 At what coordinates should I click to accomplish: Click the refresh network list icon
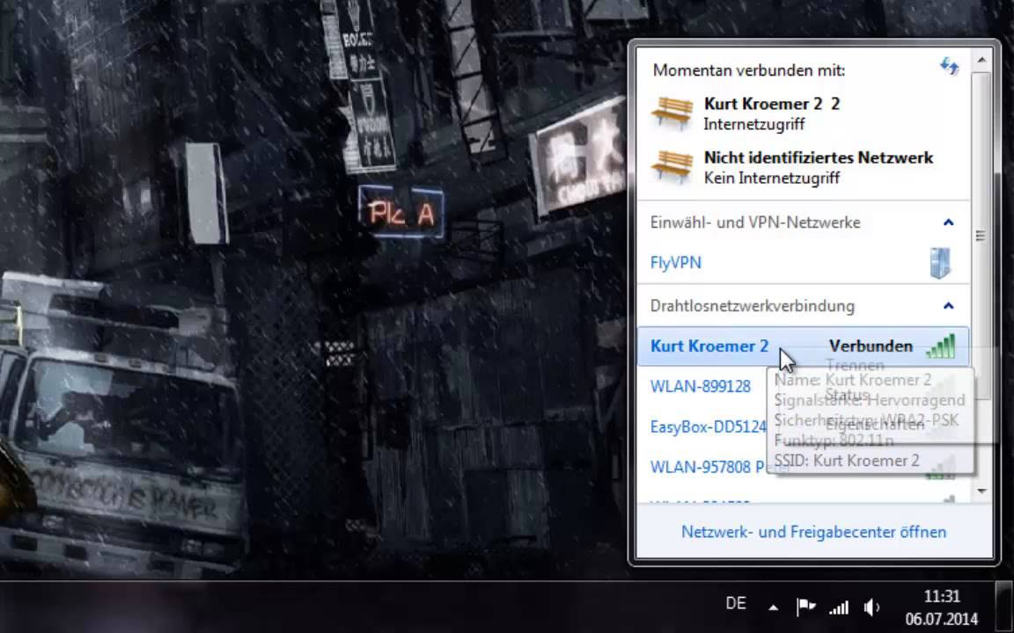[x=950, y=66]
